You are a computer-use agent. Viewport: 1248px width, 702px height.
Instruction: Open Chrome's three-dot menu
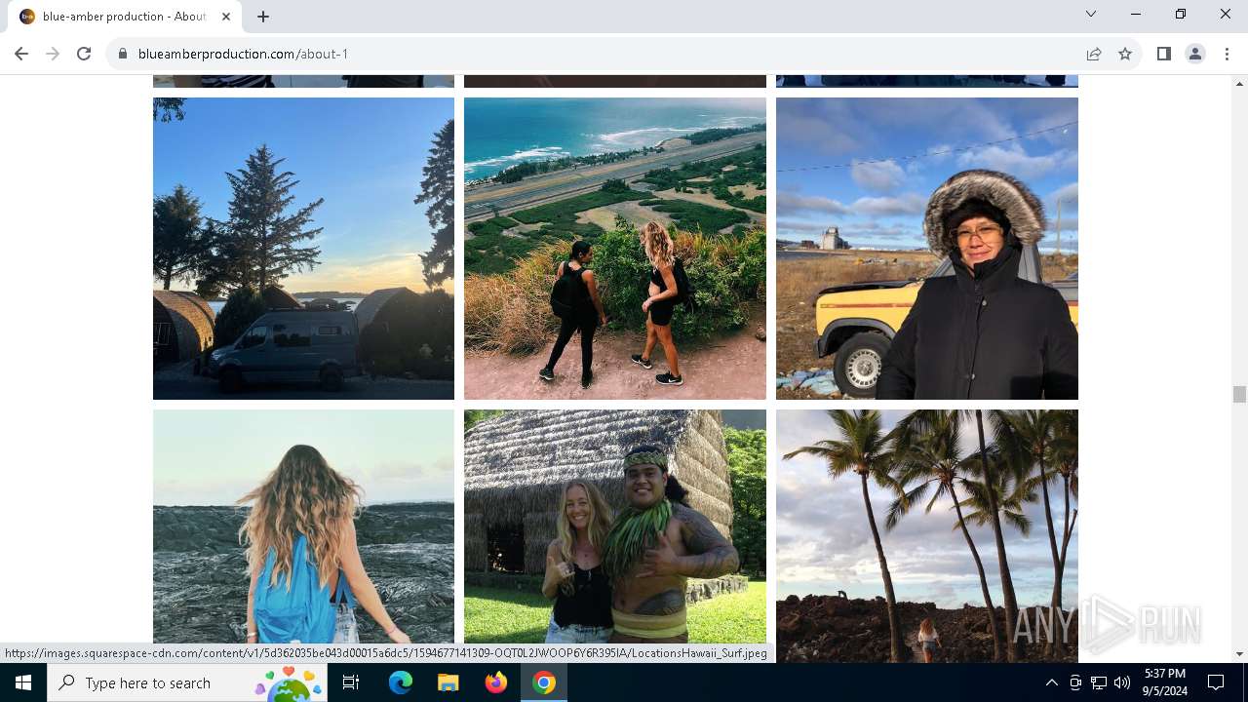tap(1227, 54)
